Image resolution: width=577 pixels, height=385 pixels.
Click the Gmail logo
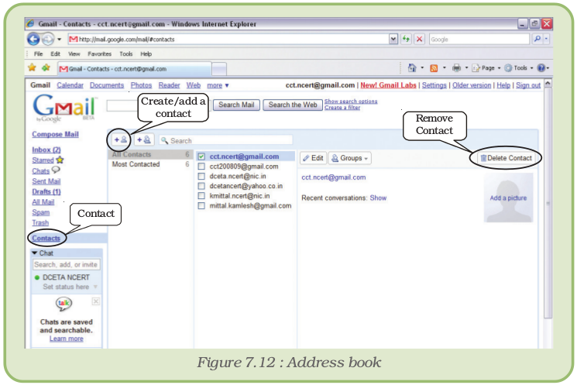click(x=64, y=108)
